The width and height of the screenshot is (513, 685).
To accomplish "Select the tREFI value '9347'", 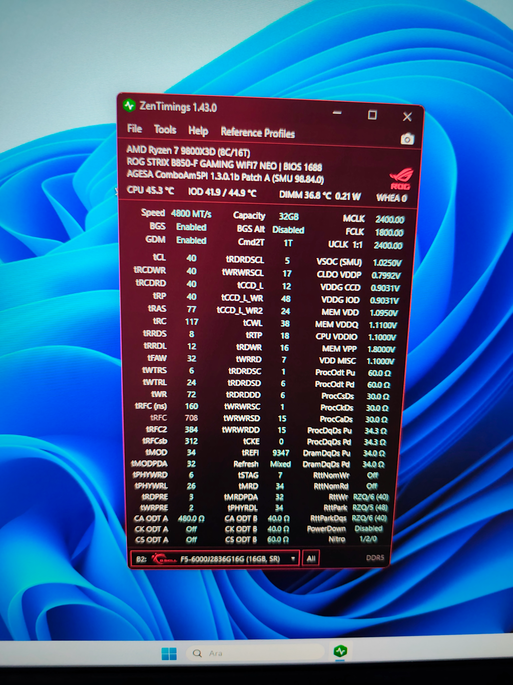I will pyautogui.click(x=281, y=453).
